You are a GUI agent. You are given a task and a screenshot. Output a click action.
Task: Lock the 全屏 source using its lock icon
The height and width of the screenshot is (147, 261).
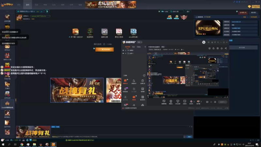tap(126, 53)
